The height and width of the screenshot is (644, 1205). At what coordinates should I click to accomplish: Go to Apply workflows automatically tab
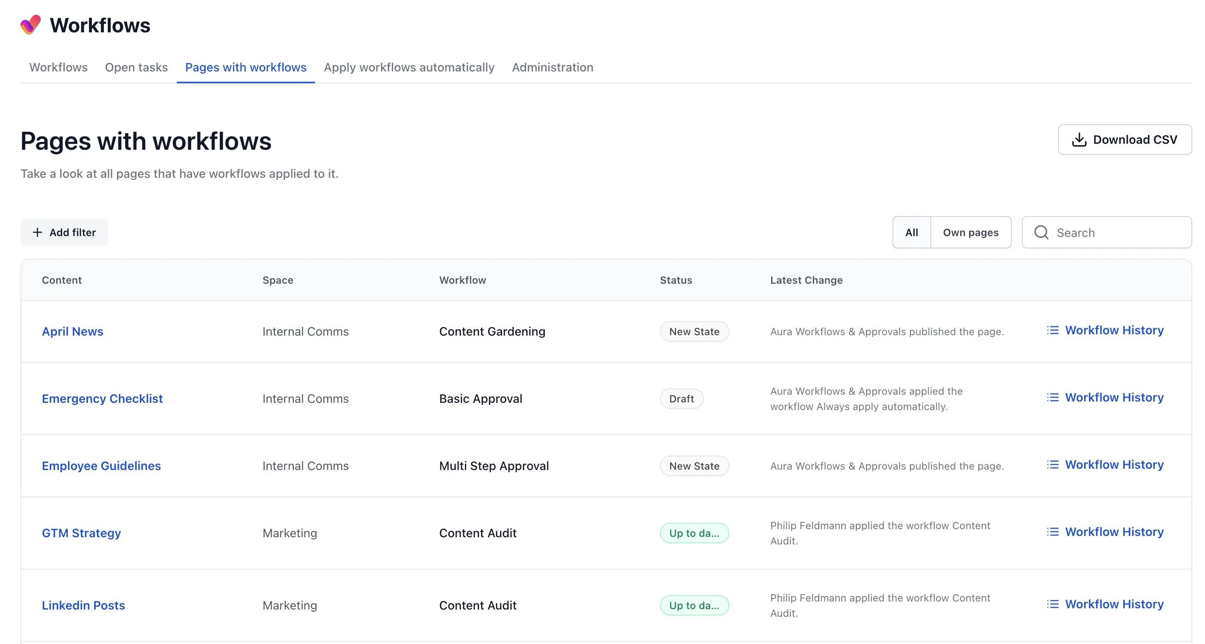point(409,67)
